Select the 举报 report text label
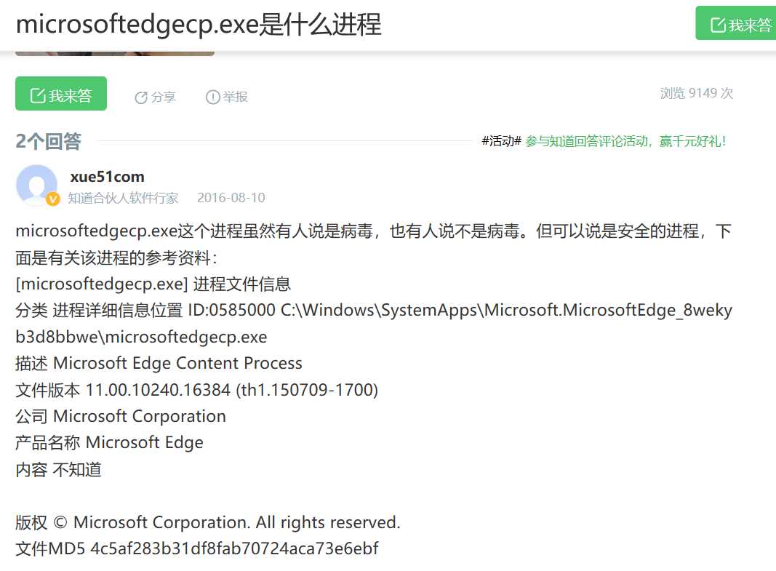The width and height of the screenshot is (776, 571). point(235,97)
